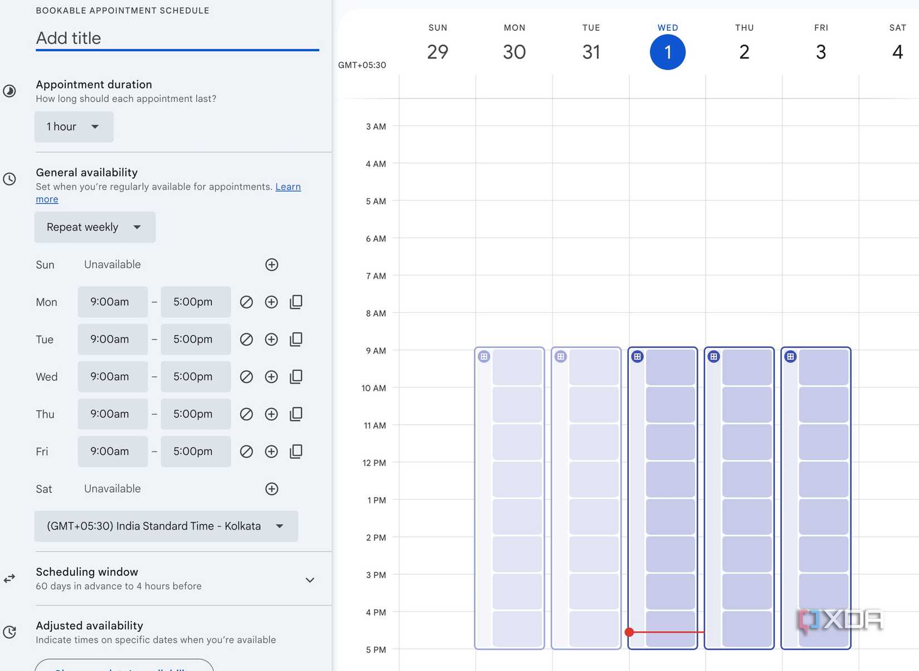Viewport: 919px width, 671px height.
Task: Remove Tuesday's availability with the block icon
Action: click(247, 339)
